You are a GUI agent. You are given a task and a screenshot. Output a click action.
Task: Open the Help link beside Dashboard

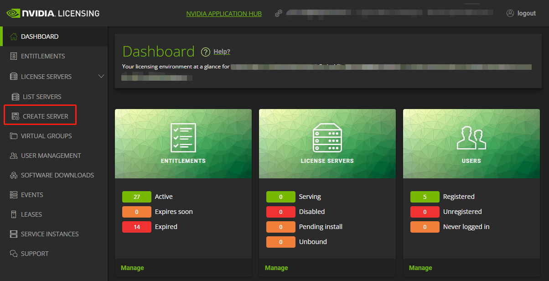click(x=222, y=52)
